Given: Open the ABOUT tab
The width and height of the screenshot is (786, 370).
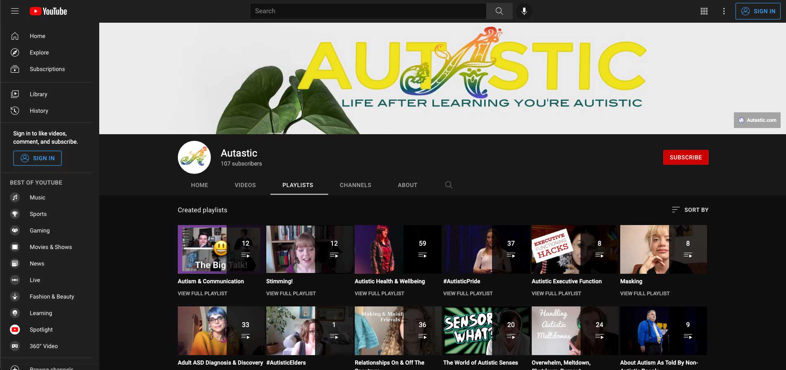Looking at the screenshot, I should point(408,185).
